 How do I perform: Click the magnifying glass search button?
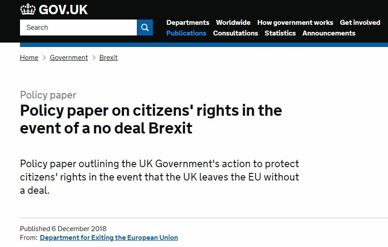[x=145, y=27]
